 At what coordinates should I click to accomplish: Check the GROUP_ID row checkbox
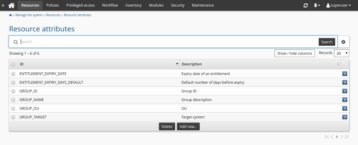tap(13, 91)
